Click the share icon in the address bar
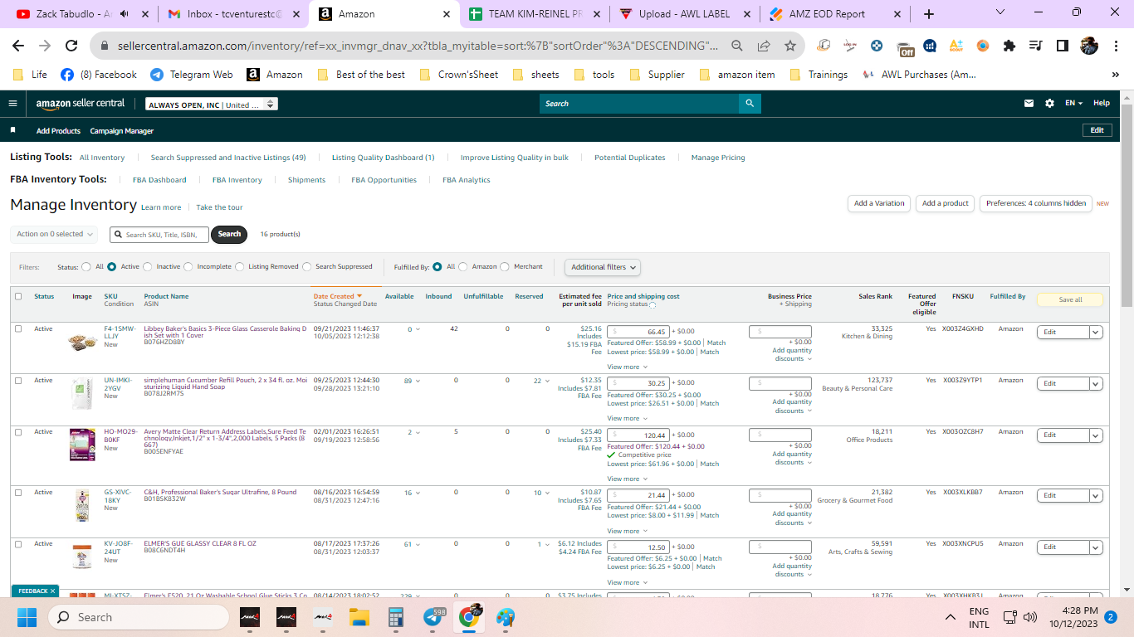 coord(764,46)
